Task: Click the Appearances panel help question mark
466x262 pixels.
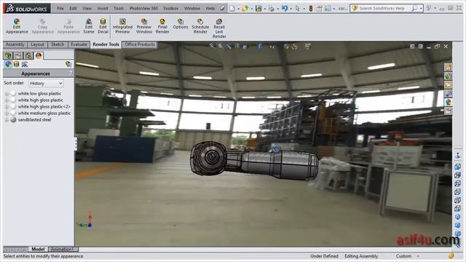Action: point(71,73)
